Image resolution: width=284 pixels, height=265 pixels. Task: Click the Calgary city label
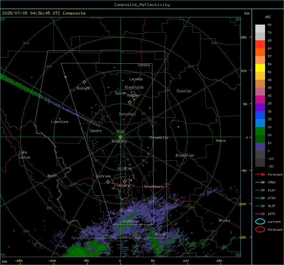tap(123, 185)
